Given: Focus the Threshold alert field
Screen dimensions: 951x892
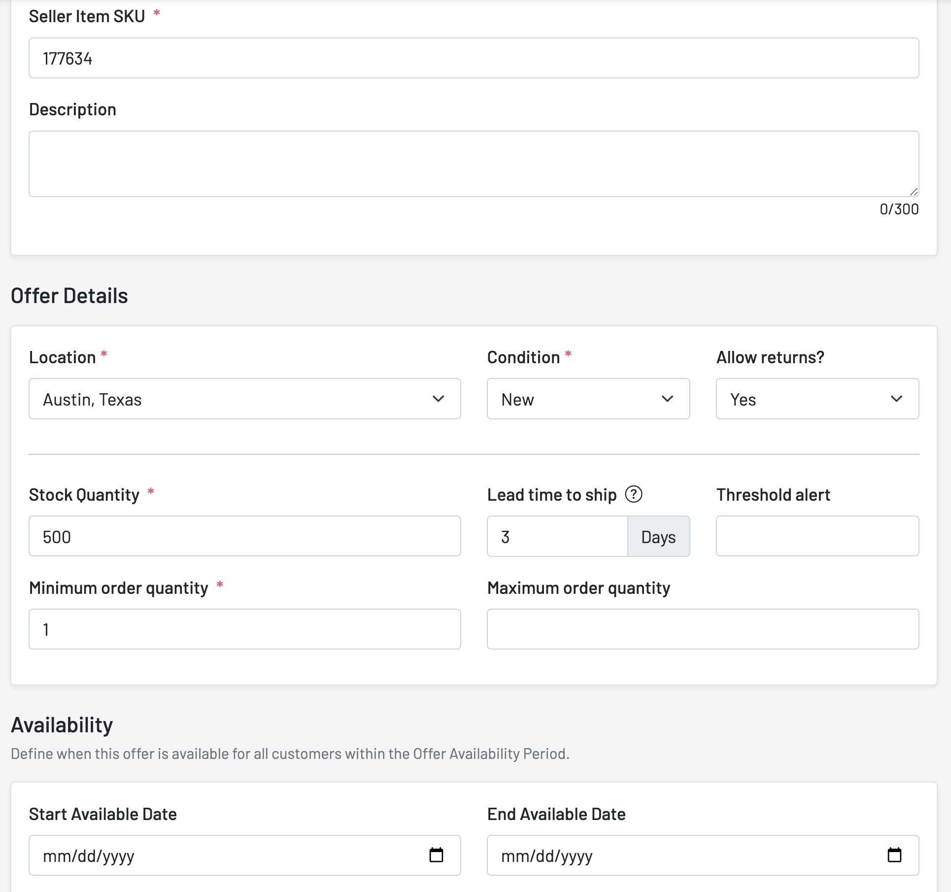Looking at the screenshot, I should pyautogui.click(x=817, y=536).
